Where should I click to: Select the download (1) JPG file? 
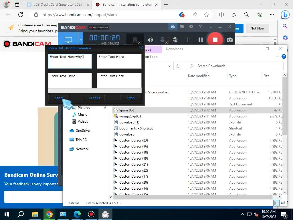(129, 122)
